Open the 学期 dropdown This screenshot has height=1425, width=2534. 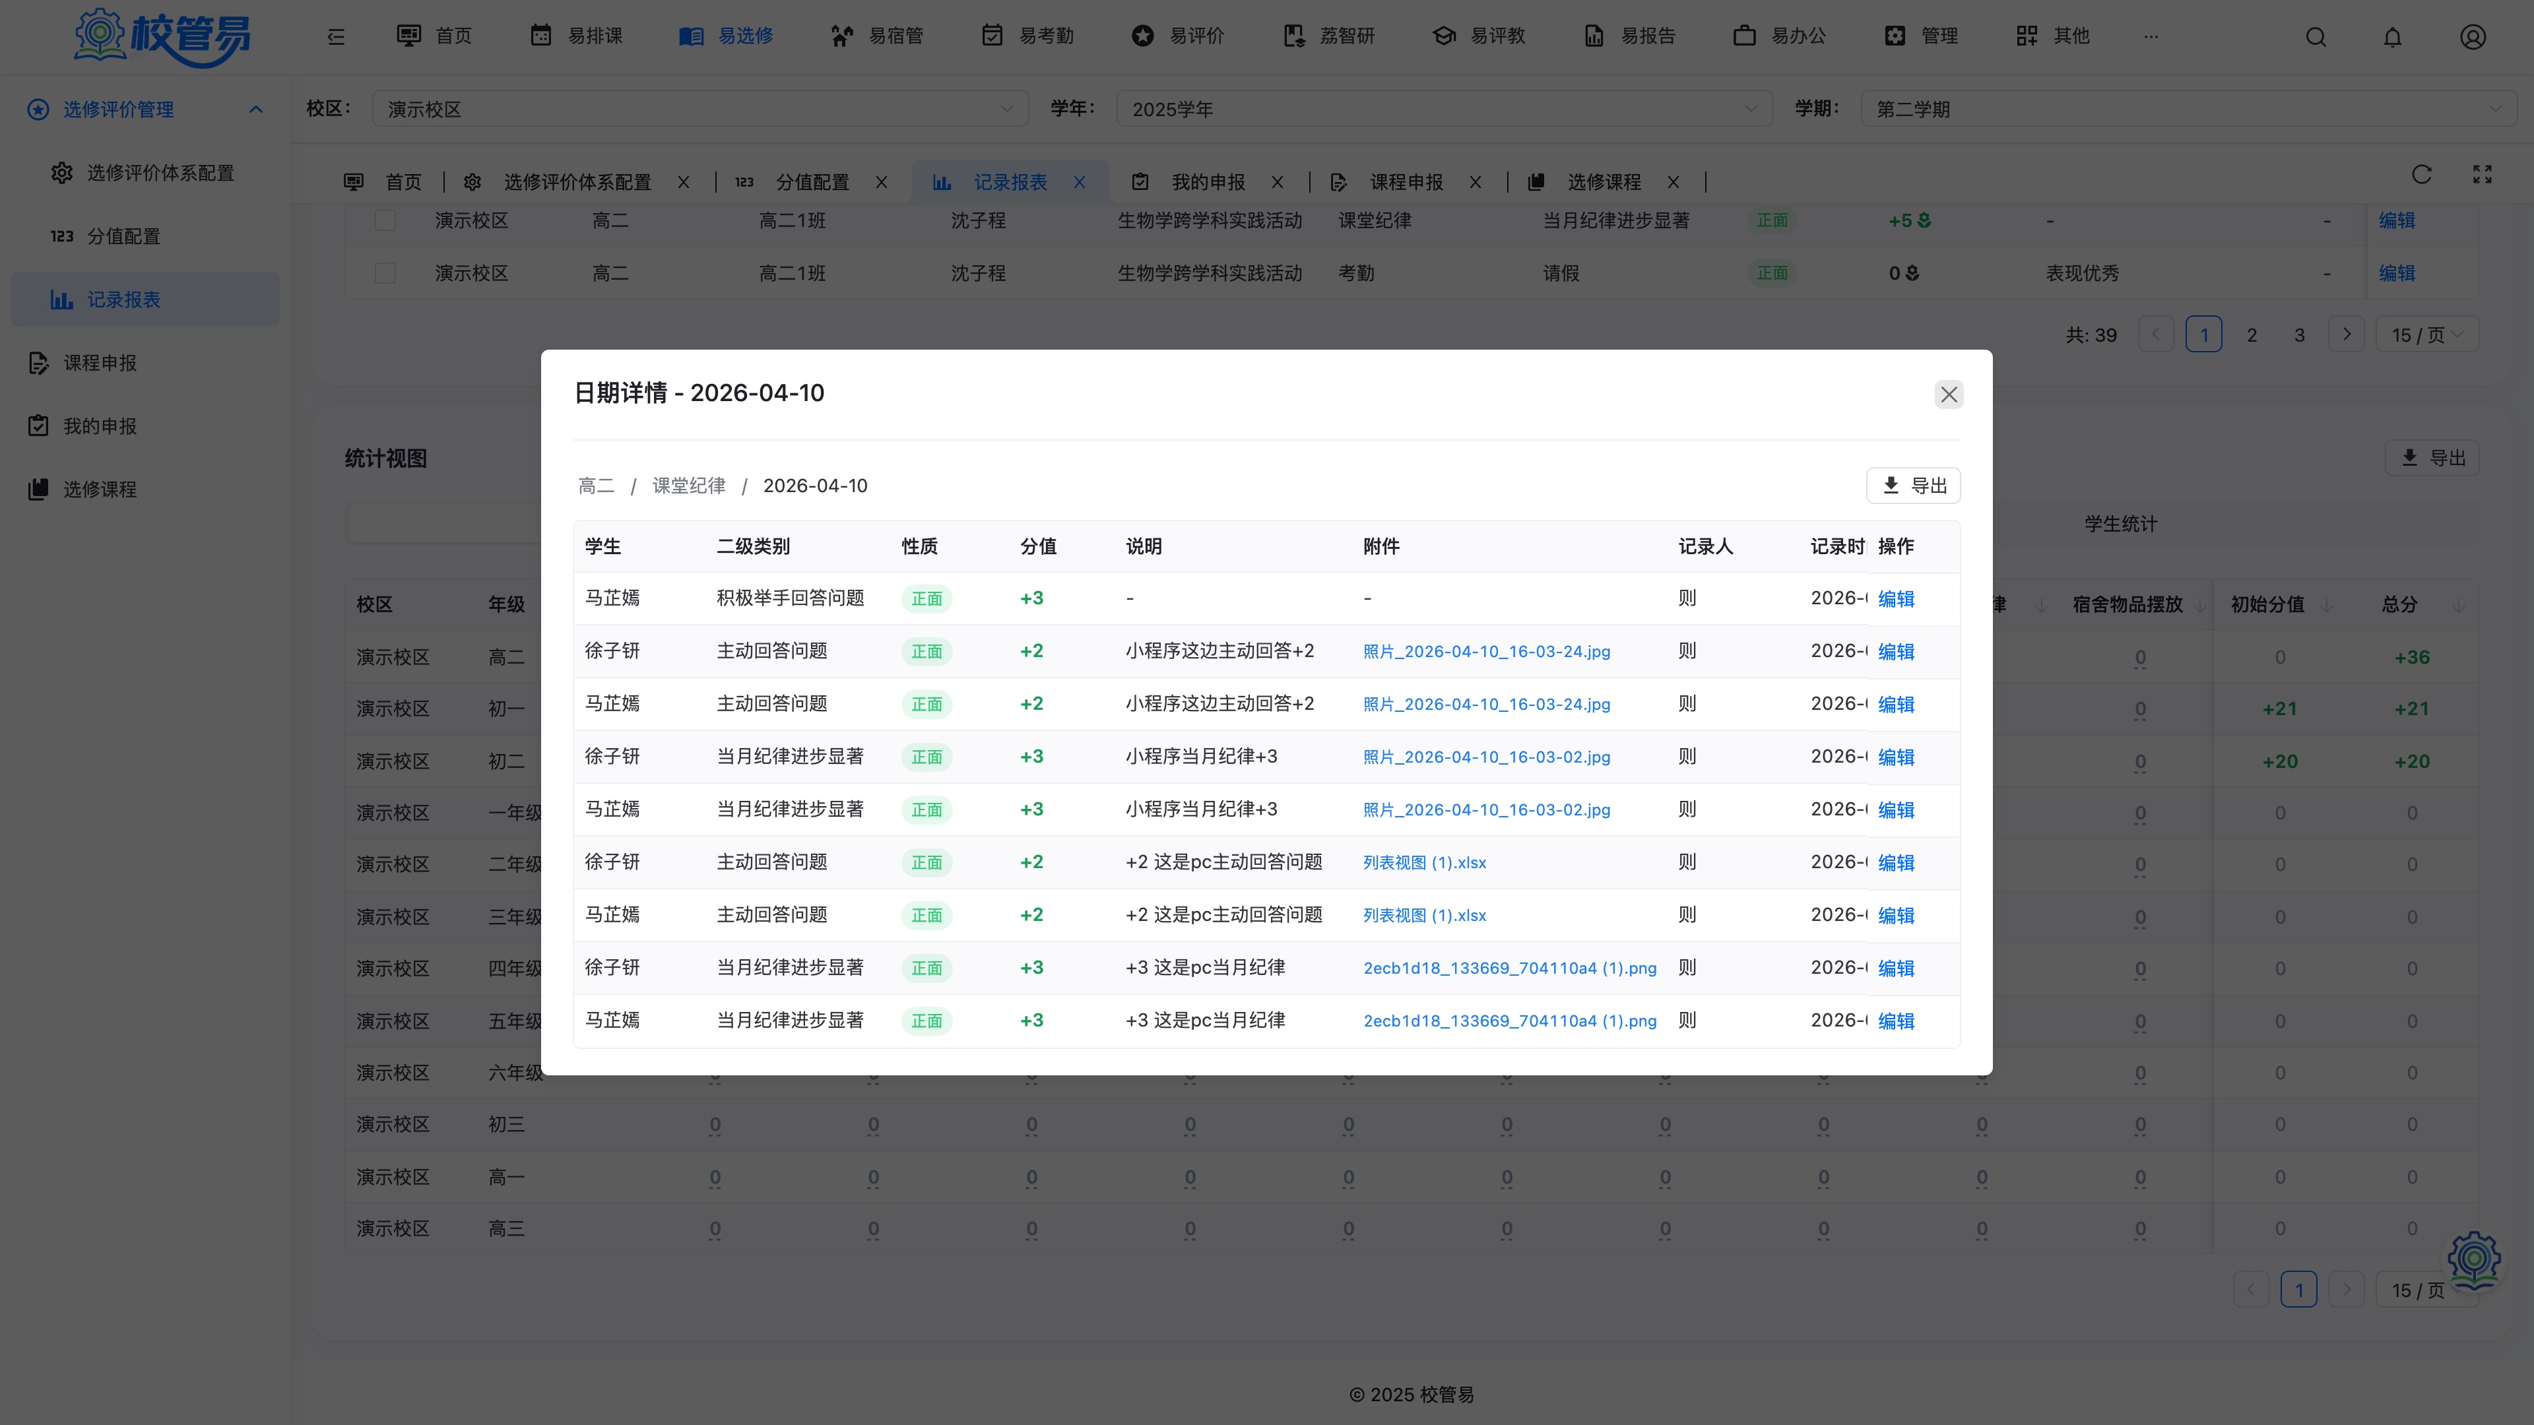click(2189, 109)
